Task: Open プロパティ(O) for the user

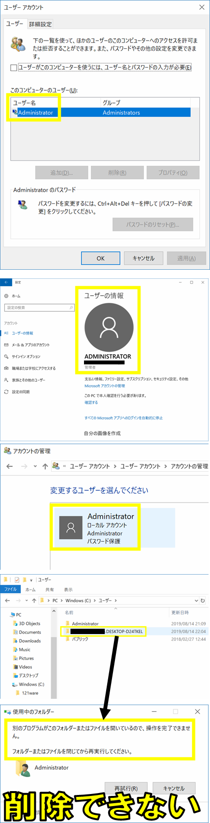Action: [173, 173]
